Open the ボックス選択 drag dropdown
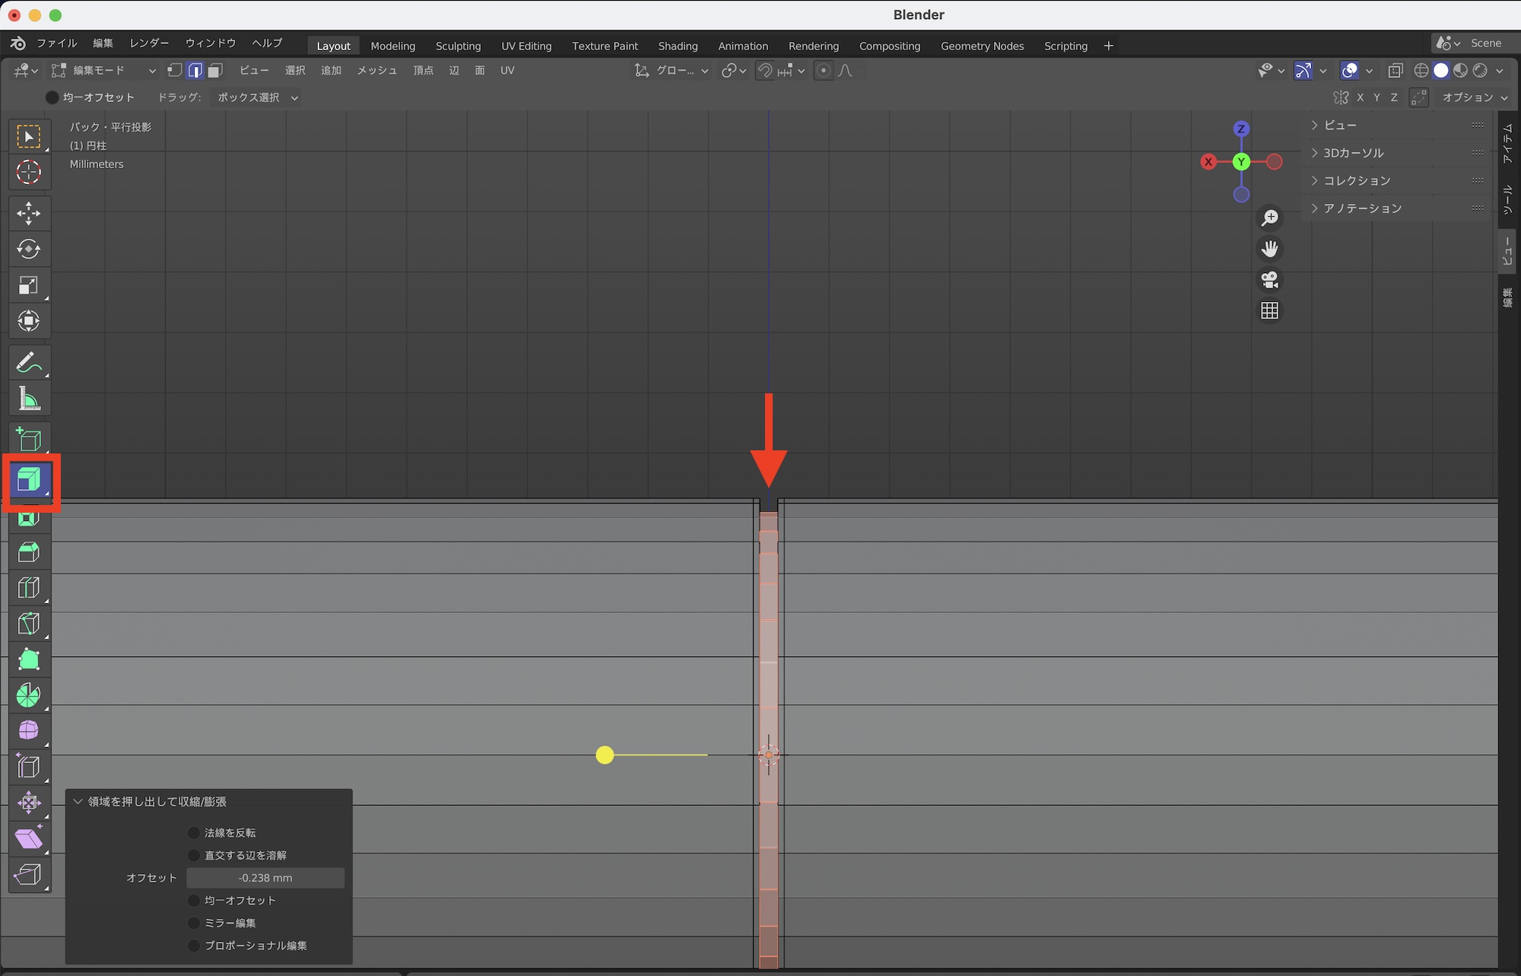The image size is (1521, 976). tap(257, 97)
